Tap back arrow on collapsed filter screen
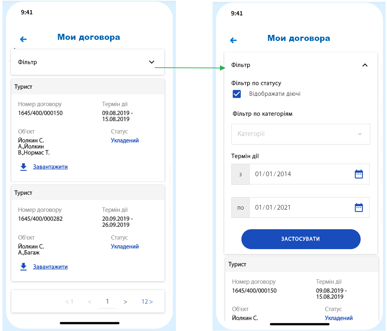 (23, 40)
